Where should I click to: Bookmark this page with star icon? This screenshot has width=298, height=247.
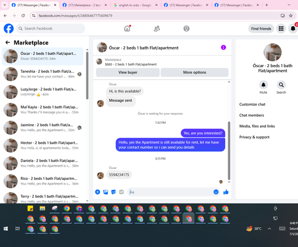291,15
